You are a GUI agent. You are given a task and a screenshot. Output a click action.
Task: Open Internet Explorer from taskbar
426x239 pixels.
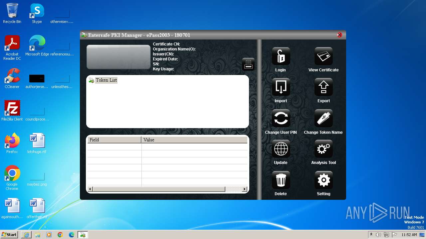point(26,235)
